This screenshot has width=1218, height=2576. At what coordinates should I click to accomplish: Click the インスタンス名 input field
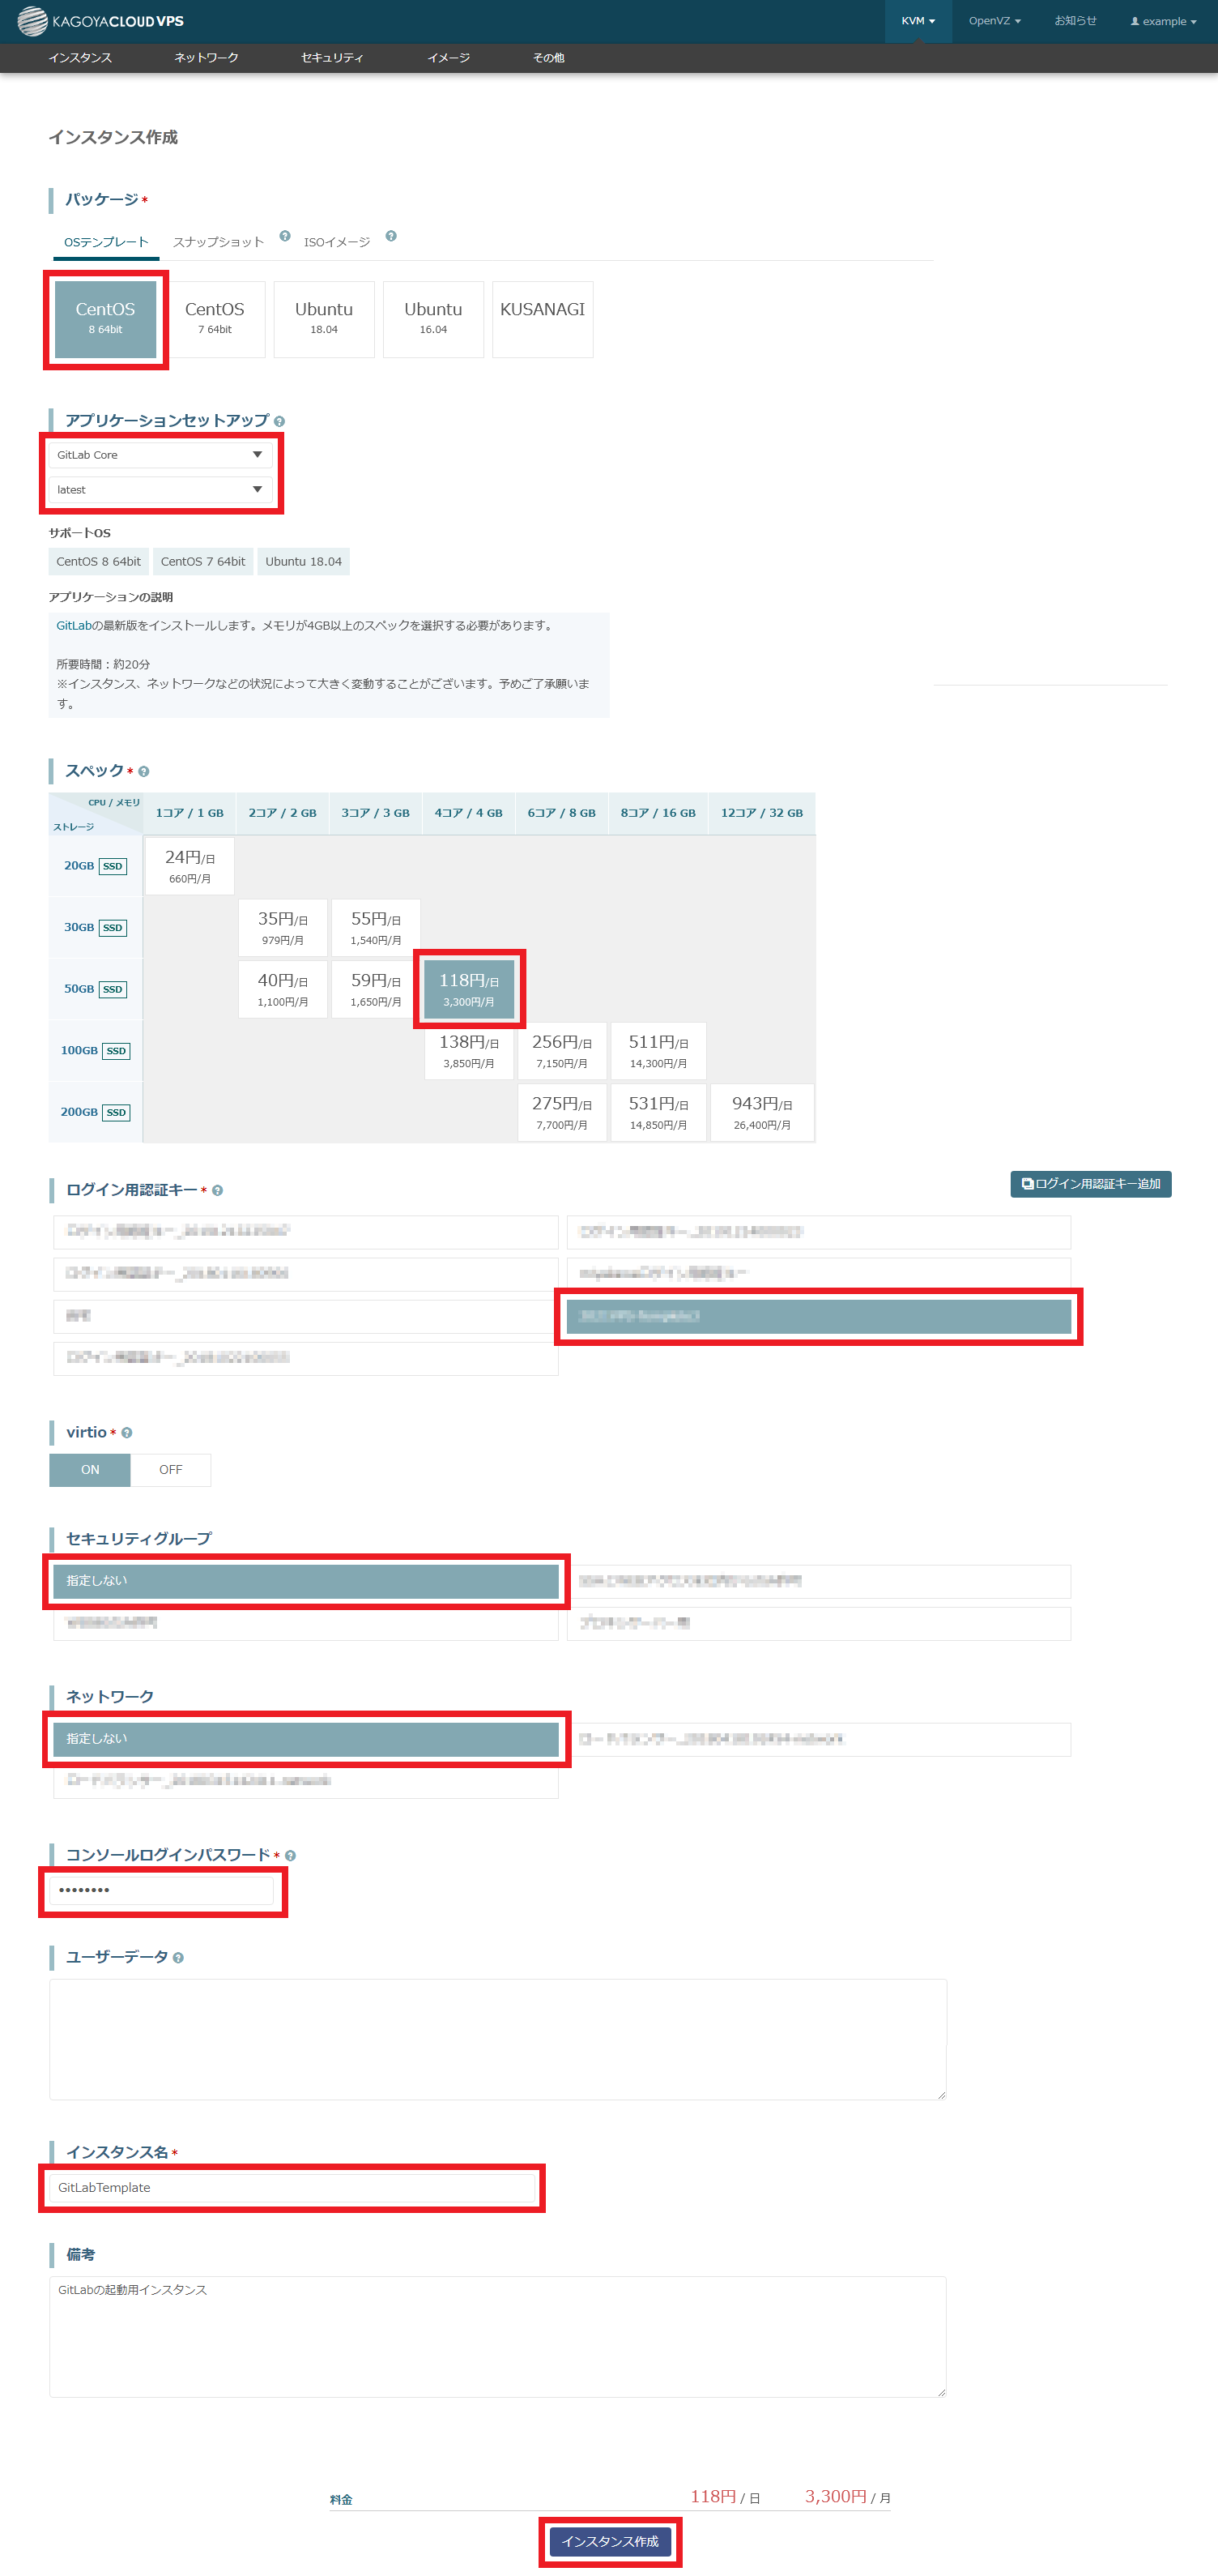pos(292,2187)
